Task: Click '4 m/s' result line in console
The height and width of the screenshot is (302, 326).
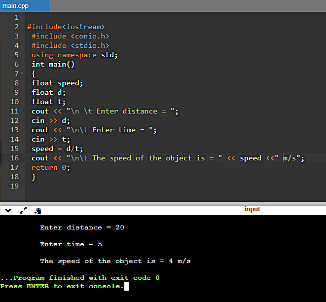Action: pos(115,261)
